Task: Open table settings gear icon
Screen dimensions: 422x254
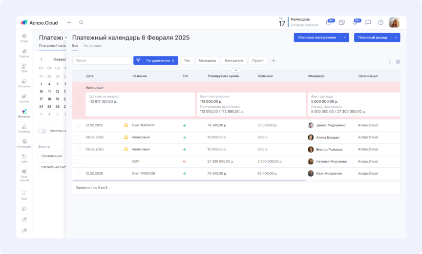Action: pyautogui.click(x=398, y=62)
